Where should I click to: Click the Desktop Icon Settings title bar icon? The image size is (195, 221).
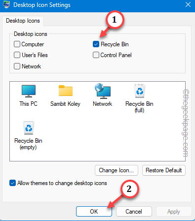tap(6, 4)
